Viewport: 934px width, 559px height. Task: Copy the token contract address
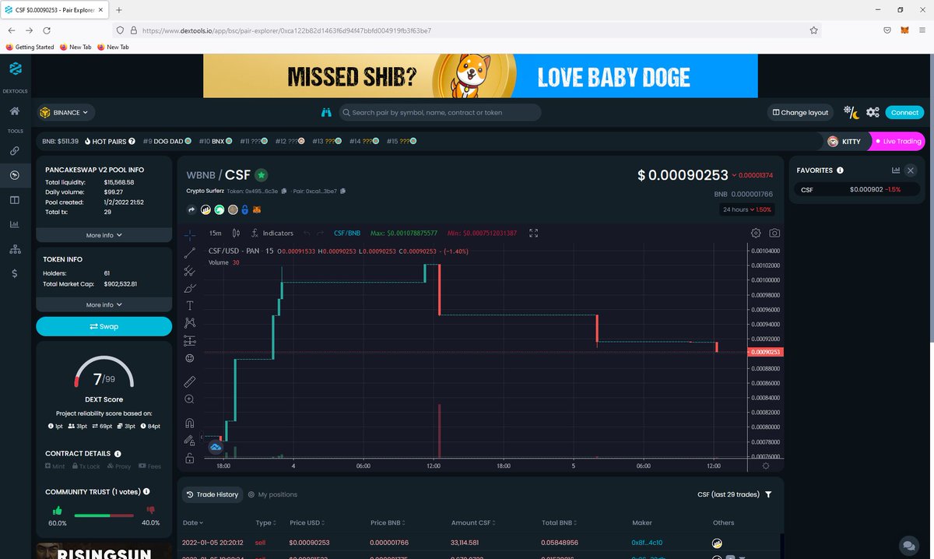pos(285,191)
